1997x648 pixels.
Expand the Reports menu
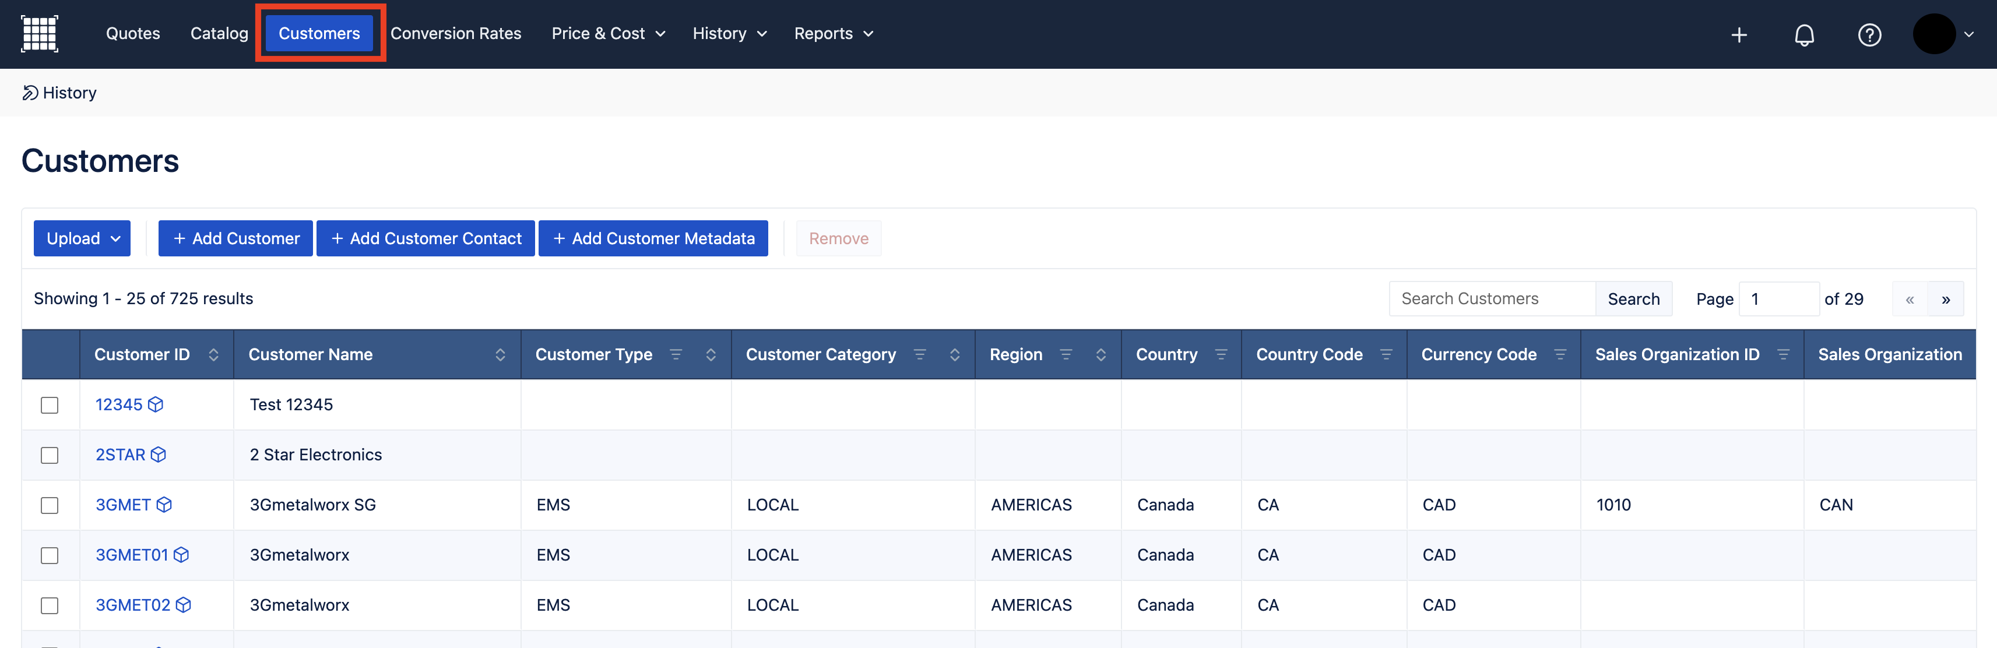coord(834,33)
